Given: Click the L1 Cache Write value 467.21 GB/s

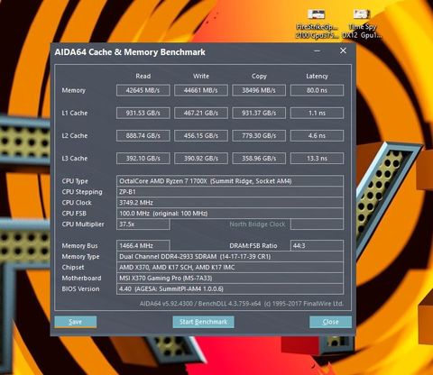Looking at the screenshot, I should tap(201, 113).
